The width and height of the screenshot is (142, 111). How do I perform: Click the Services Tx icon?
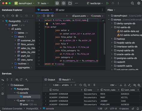(x=3, y=80)
